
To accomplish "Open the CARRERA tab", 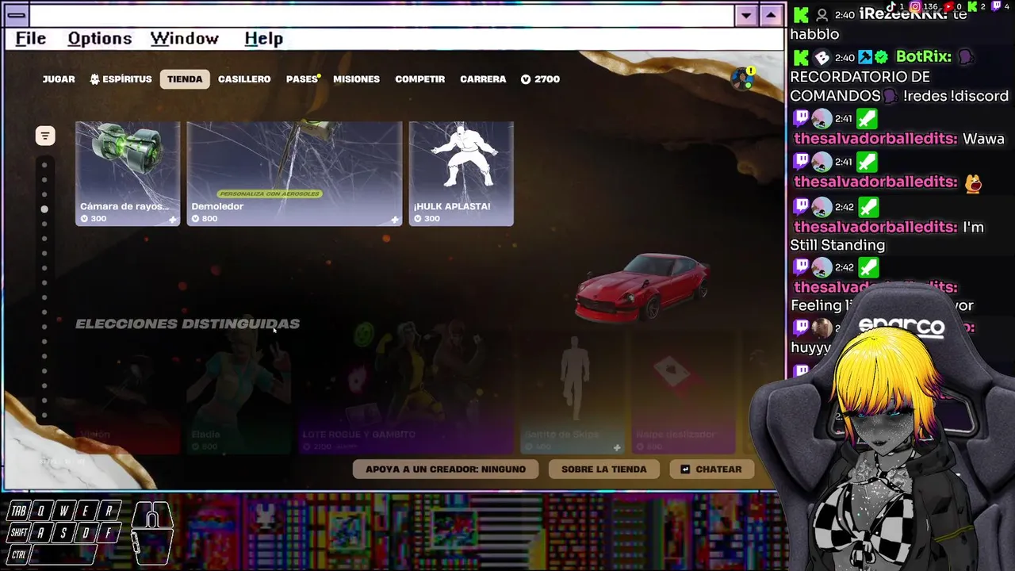I will [x=483, y=79].
